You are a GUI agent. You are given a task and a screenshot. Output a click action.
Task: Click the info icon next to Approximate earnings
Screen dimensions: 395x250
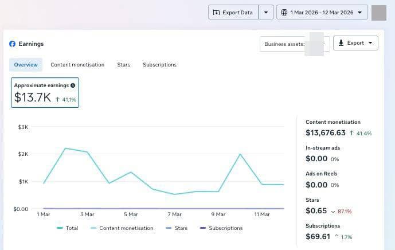(73, 85)
